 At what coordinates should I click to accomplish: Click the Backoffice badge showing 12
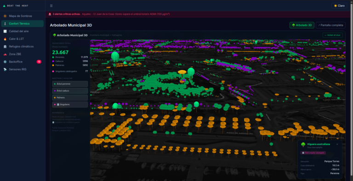tap(39, 62)
